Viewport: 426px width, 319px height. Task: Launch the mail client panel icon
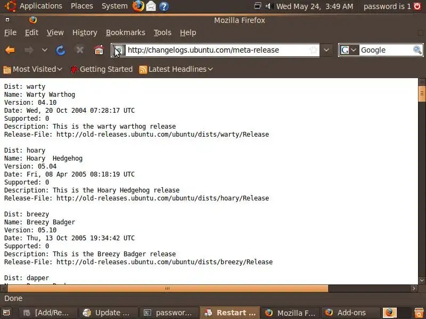[151, 6]
